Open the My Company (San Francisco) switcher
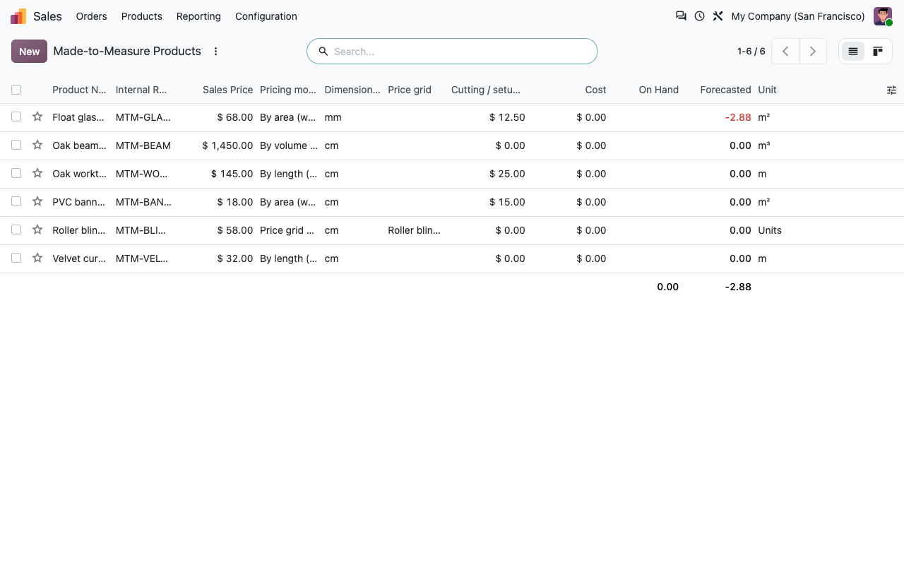Image resolution: width=904 pixels, height=565 pixels. pyautogui.click(x=798, y=16)
